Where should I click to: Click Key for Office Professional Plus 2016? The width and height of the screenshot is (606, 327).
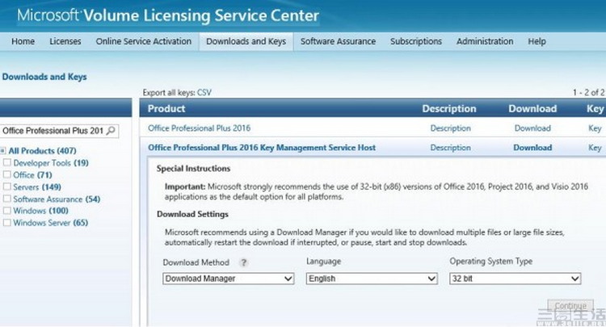(595, 128)
